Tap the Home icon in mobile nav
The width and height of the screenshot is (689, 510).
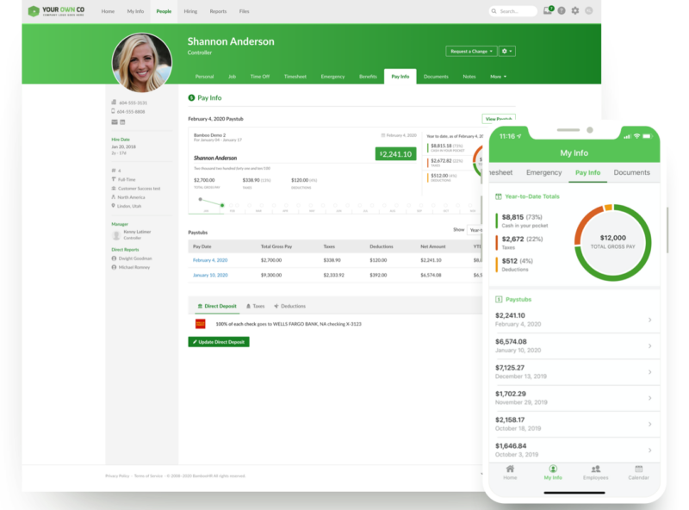(510, 470)
